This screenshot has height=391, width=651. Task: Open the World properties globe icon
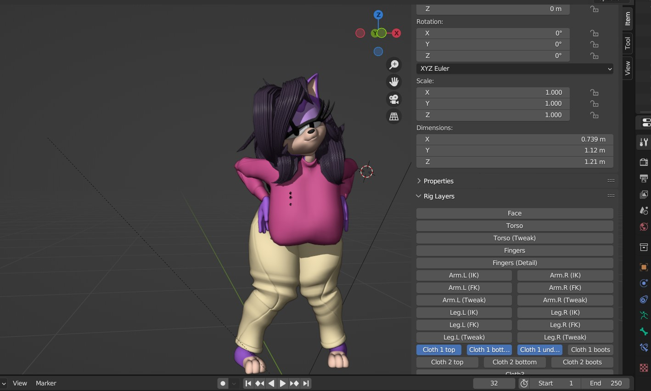(x=644, y=227)
